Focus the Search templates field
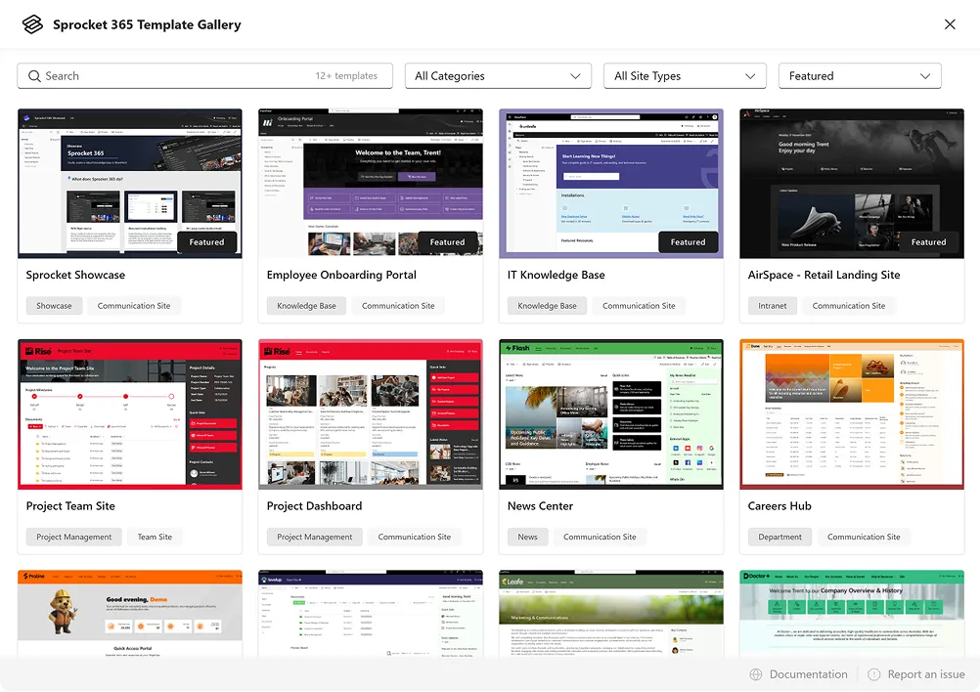Image resolution: width=980 pixels, height=692 pixels. (x=205, y=76)
